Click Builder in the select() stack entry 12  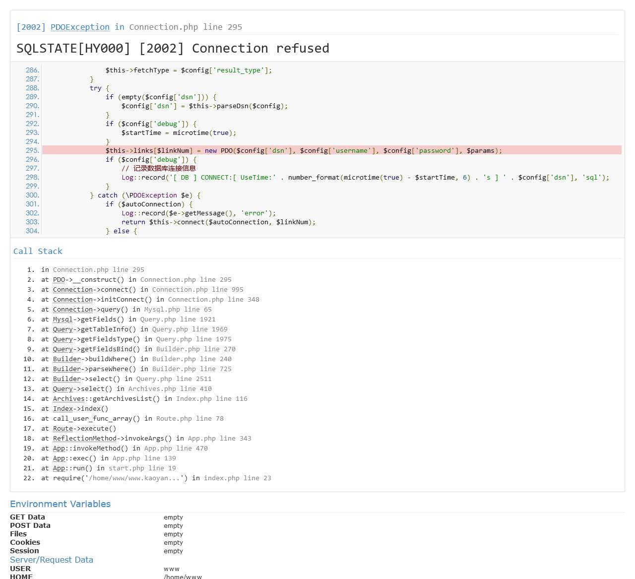(x=67, y=379)
